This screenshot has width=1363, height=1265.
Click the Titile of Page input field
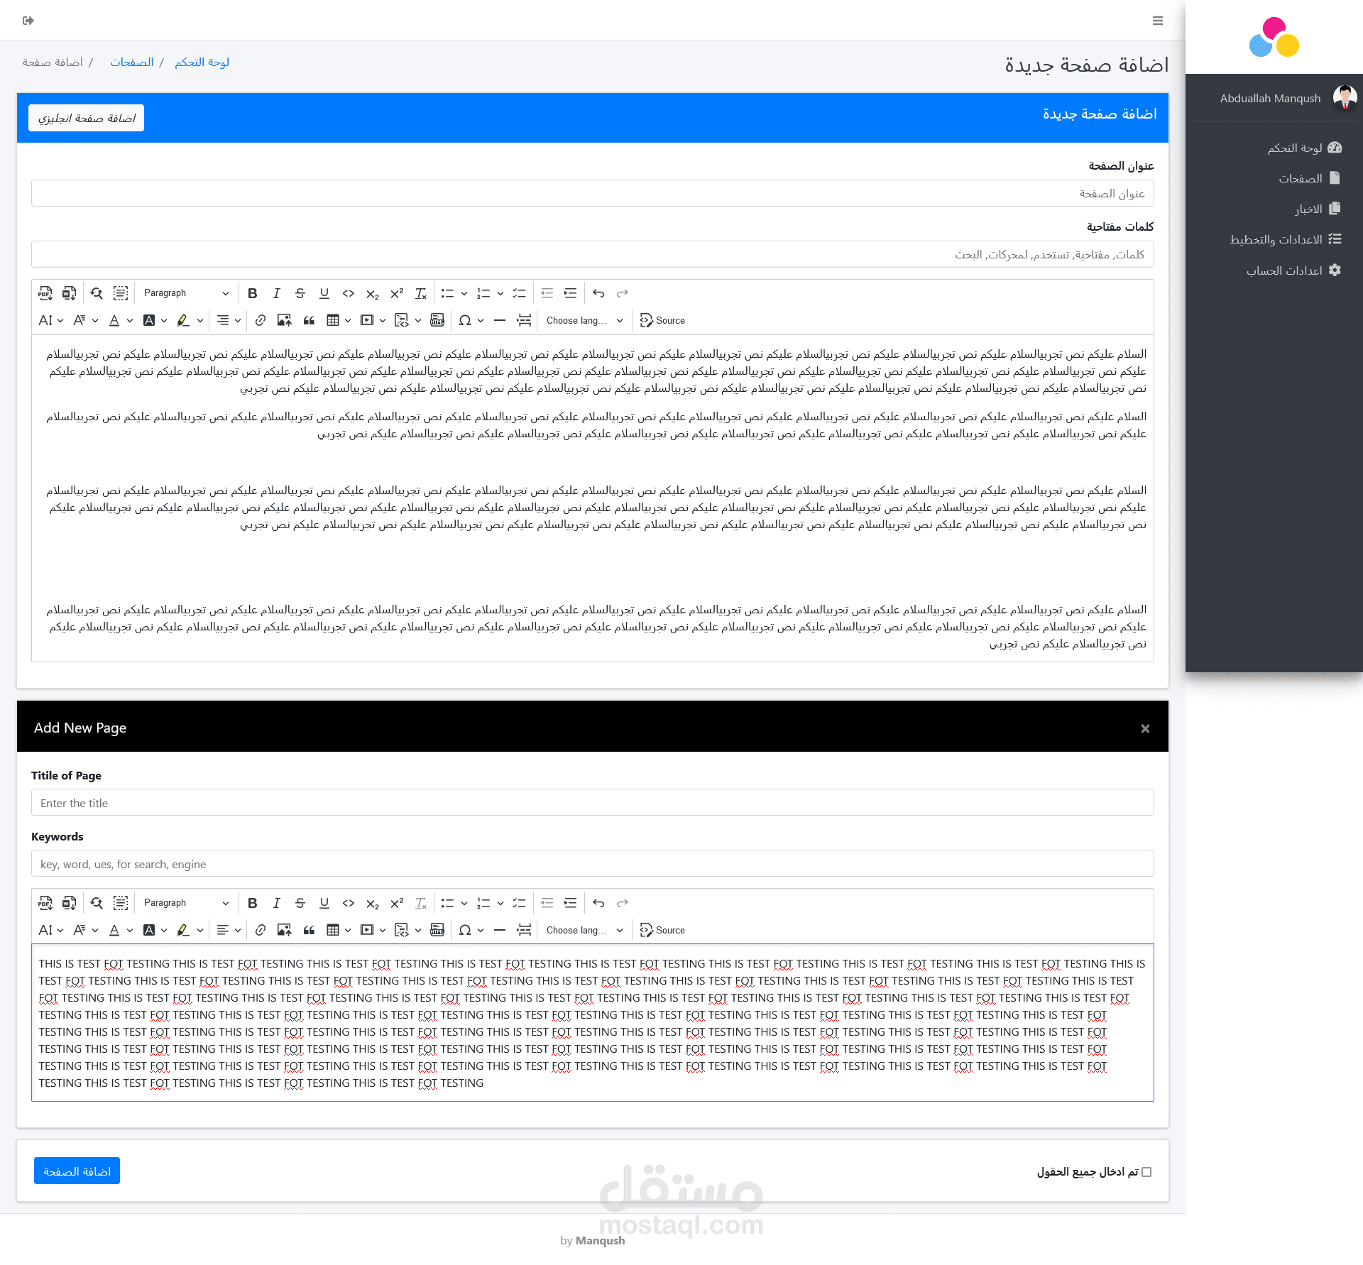(592, 803)
